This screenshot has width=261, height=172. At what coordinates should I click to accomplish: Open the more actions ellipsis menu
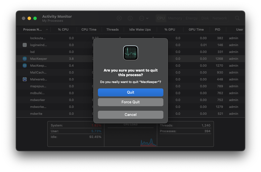coord(144,18)
